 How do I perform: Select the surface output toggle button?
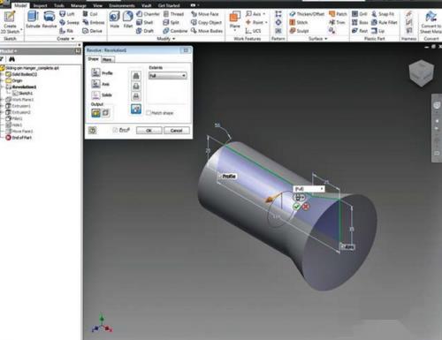click(106, 112)
